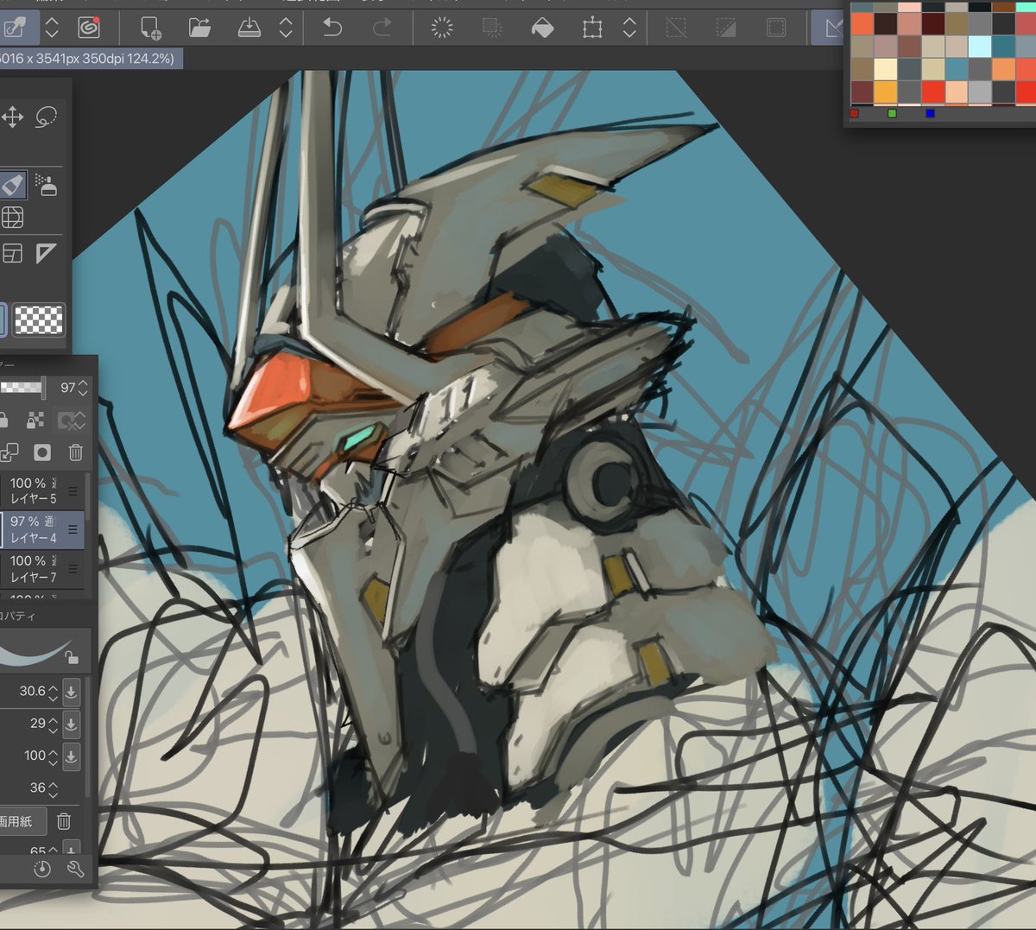This screenshot has width=1036, height=930.
Task: Reset tool properties to initial settings
Action: click(41, 869)
